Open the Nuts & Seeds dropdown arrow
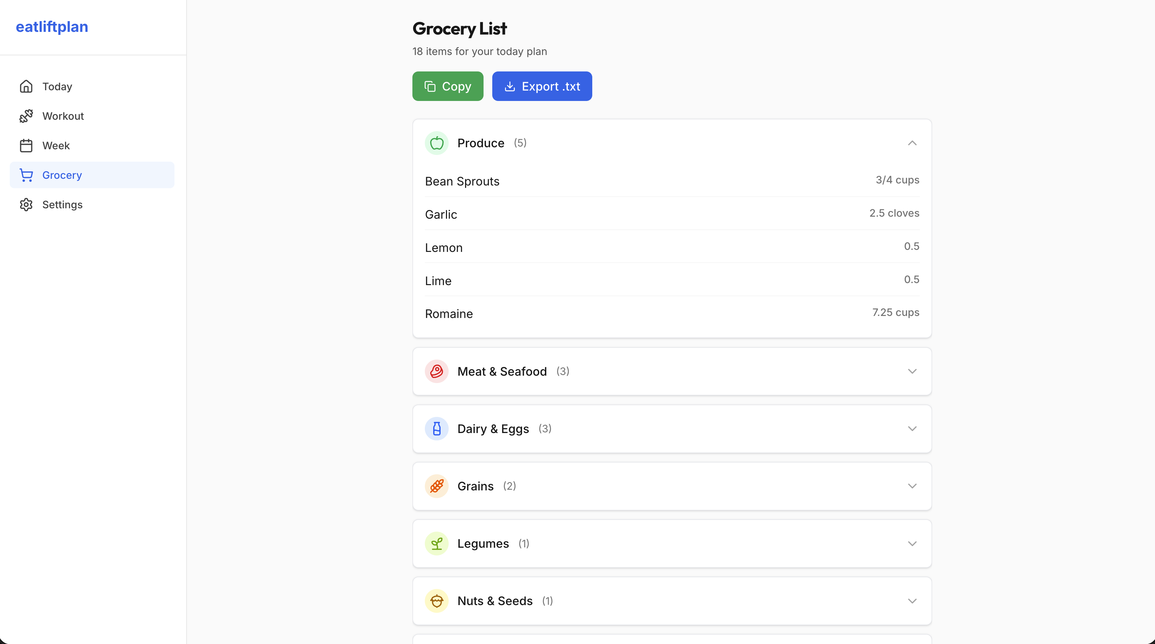The height and width of the screenshot is (644, 1155). tap(911, 600)
